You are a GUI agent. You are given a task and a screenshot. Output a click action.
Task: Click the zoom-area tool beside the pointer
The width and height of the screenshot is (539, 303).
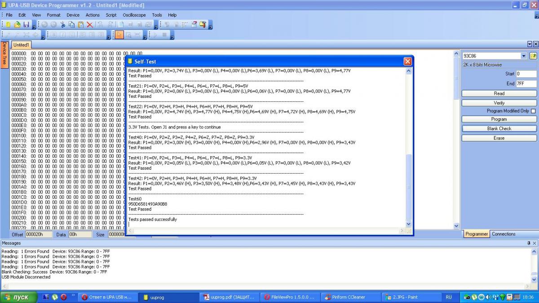click(128, 35)
